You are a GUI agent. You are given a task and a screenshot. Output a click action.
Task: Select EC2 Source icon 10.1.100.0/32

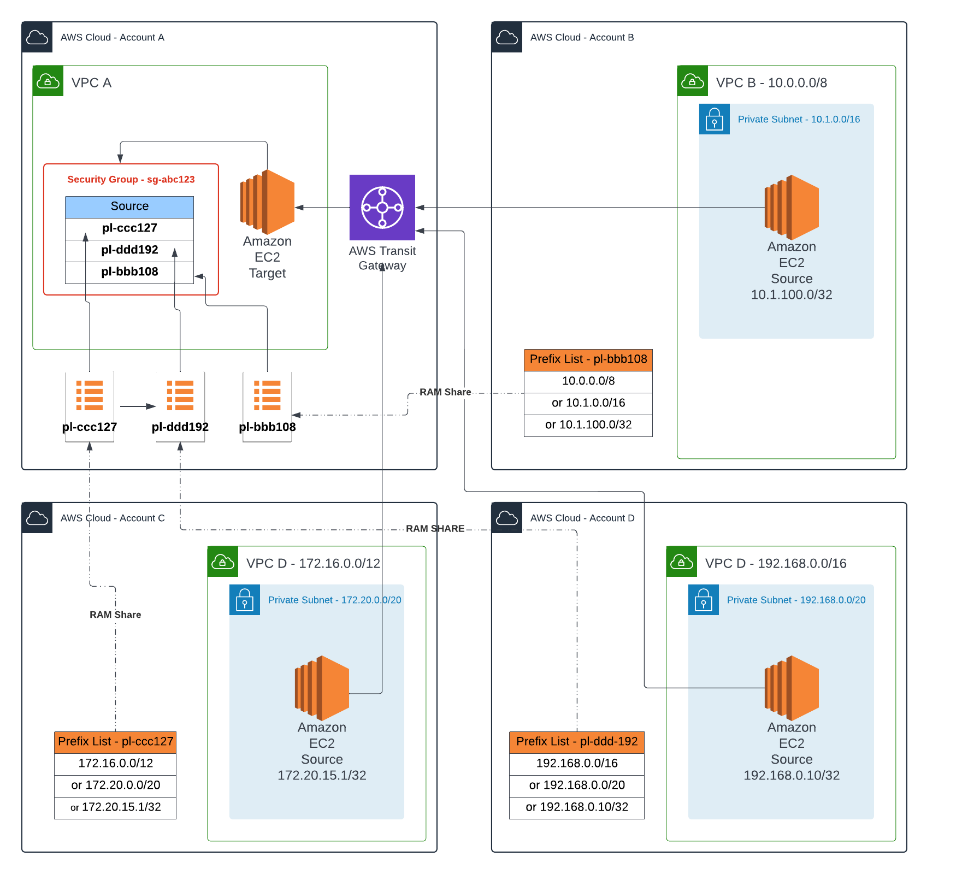tap(792, 208)
